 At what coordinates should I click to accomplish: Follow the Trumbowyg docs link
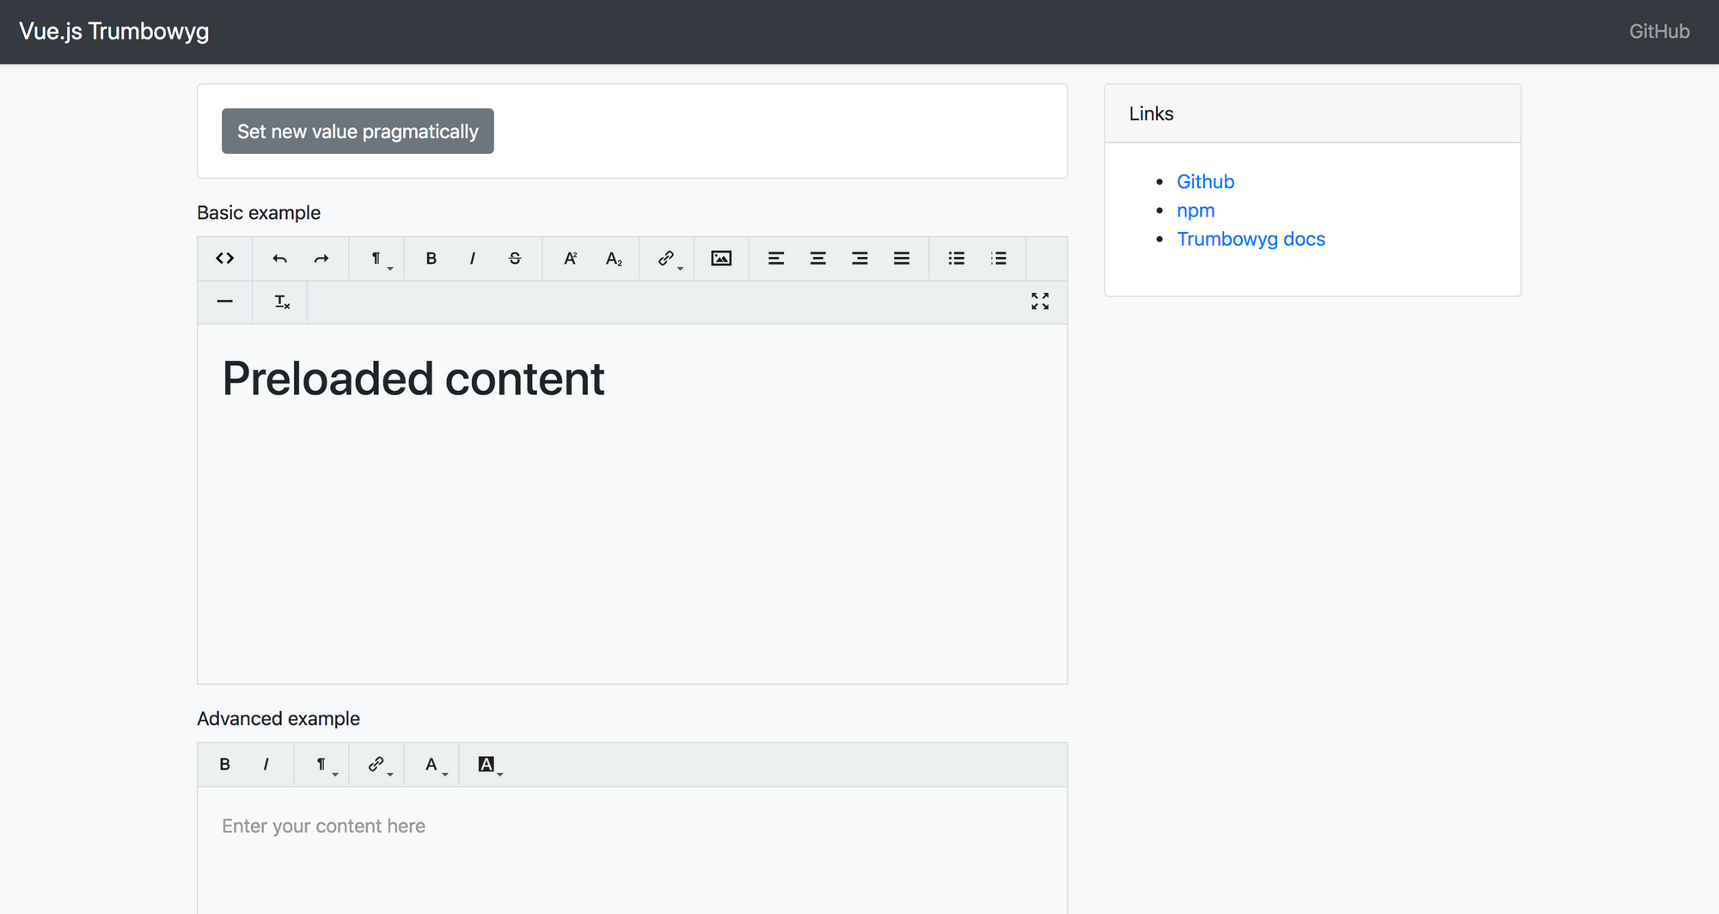click(x=1251, y=239)
